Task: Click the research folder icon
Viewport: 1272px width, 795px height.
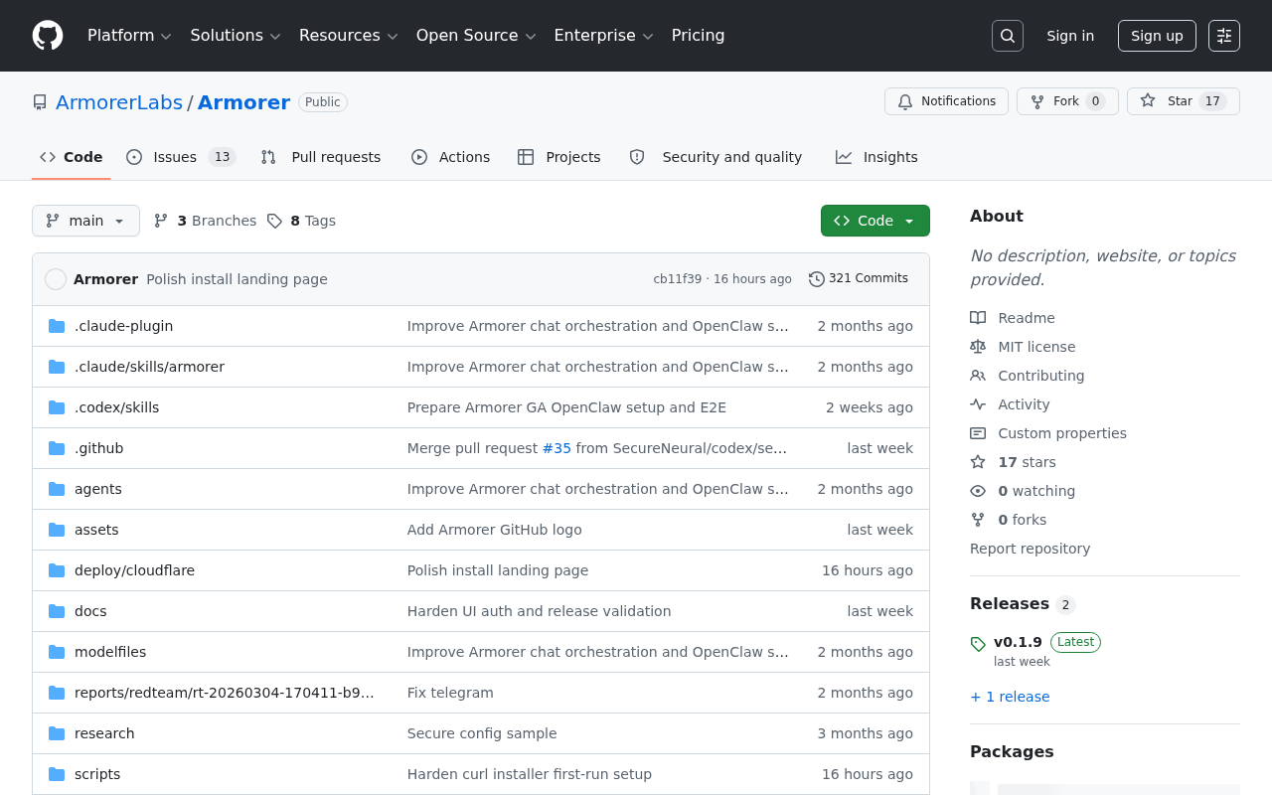Action: click(57, 733)
